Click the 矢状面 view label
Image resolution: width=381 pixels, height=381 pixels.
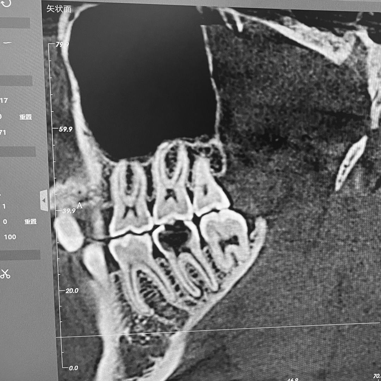click(x=59, y=9)
